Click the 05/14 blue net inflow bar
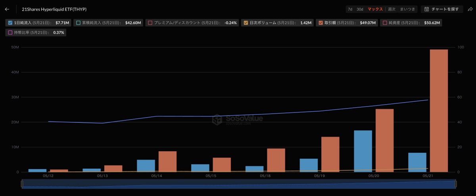 click(146, 166)
